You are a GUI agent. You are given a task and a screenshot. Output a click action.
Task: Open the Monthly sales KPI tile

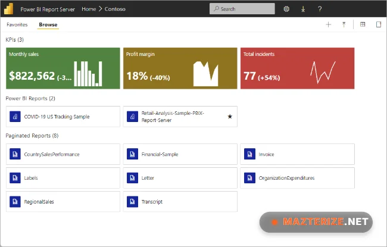63,68
